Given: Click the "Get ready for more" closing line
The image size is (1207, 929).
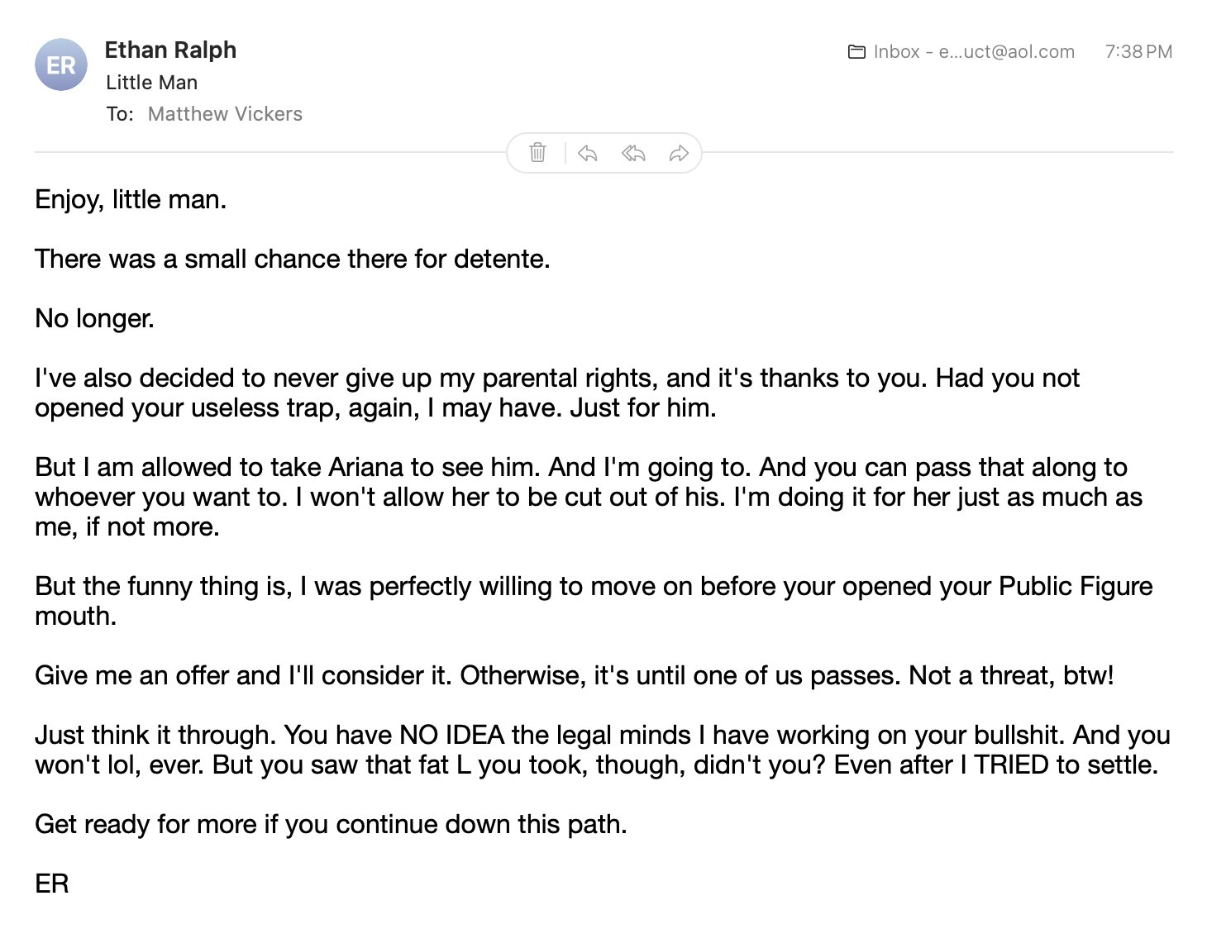Looking at the screenshot, I should pyautogui.click(x=331, y=825).
